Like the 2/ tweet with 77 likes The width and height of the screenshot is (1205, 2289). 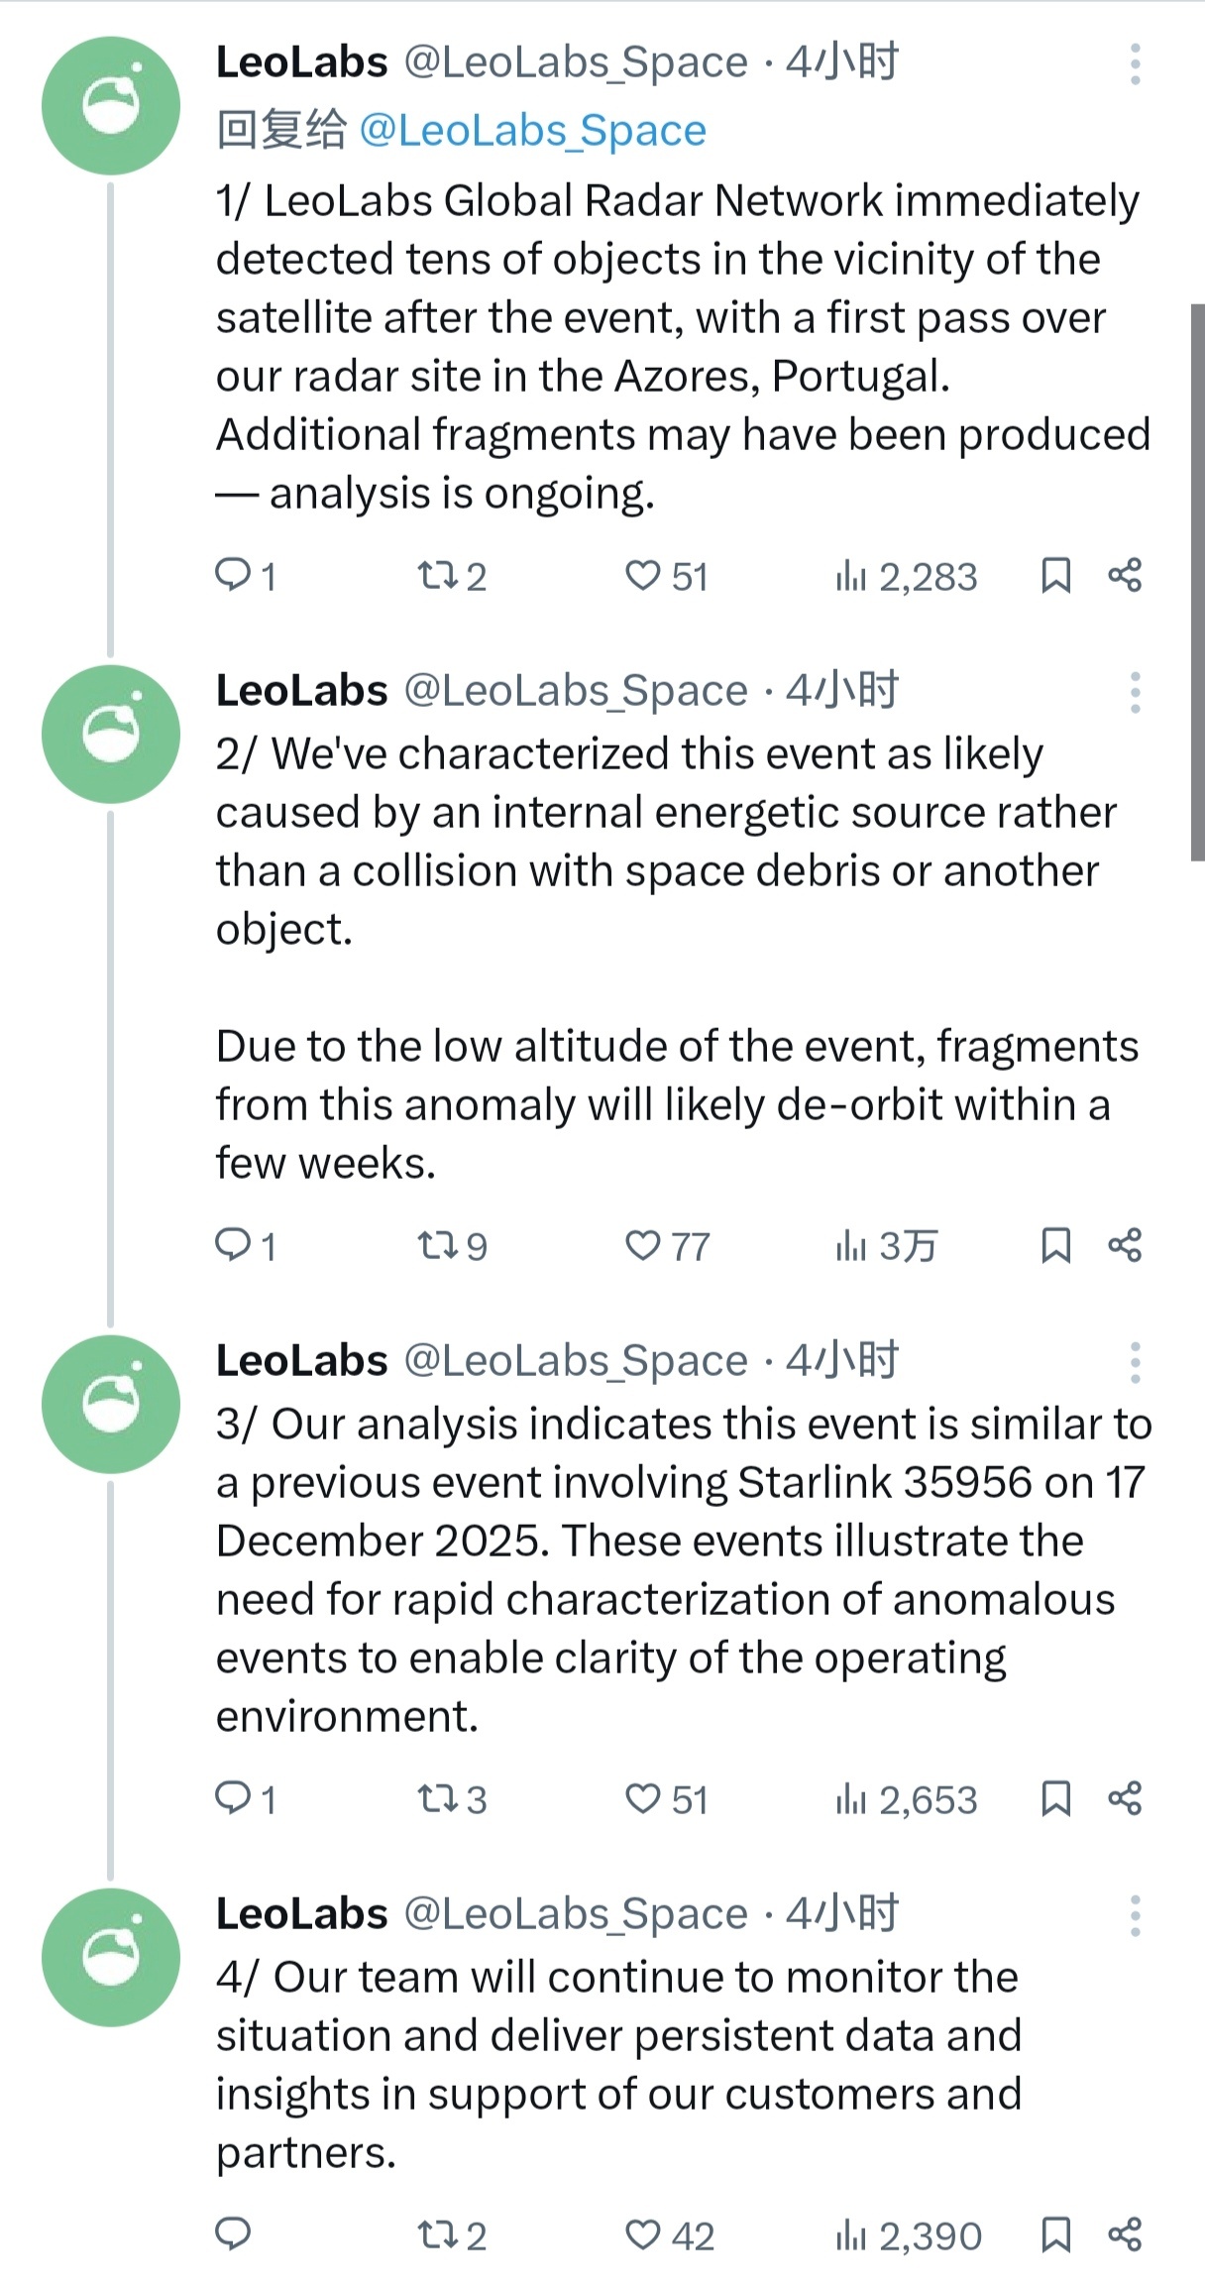click(x=642, y=1245)
